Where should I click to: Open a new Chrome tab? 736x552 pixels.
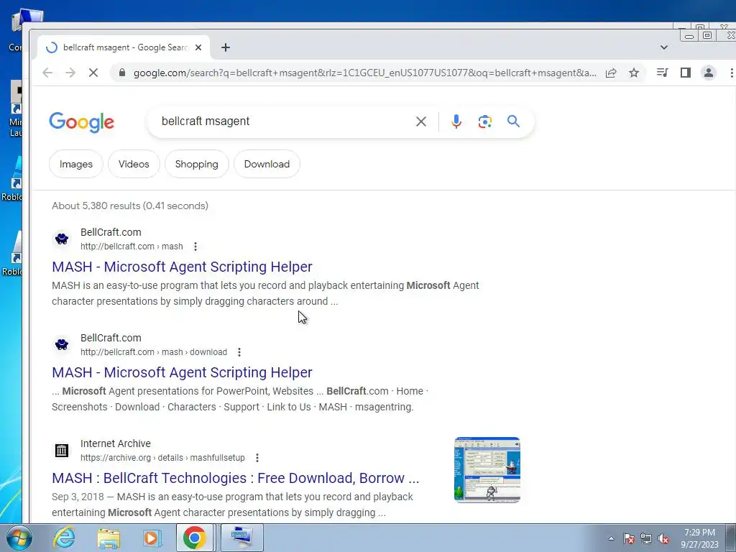tap(226, 47)
